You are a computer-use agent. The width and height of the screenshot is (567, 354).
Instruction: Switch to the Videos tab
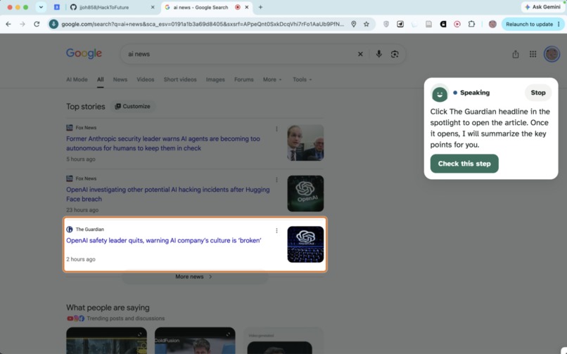[146, 79]
